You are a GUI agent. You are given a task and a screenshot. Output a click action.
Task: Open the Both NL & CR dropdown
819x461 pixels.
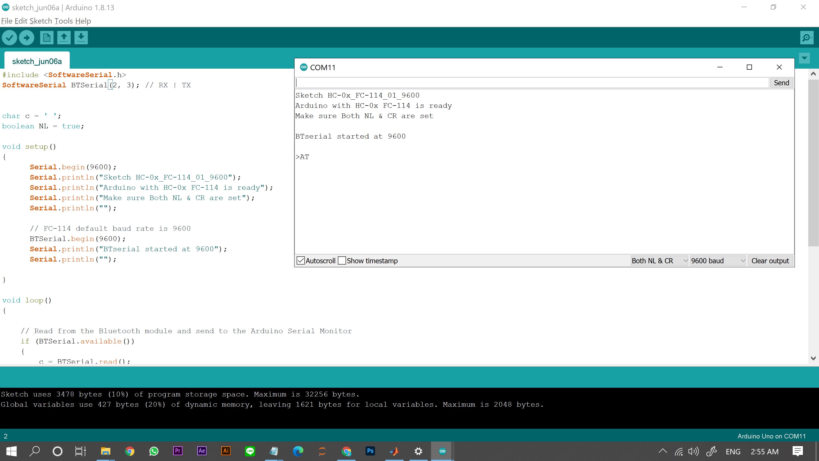pyautogui.click(x=659, y=260)
